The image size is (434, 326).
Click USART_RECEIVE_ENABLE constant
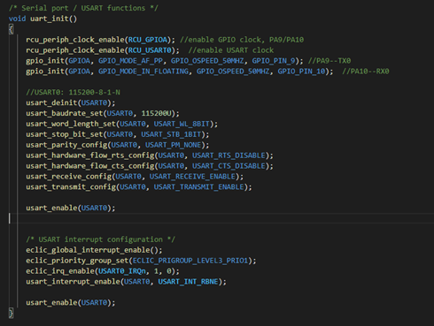[192, 177]
